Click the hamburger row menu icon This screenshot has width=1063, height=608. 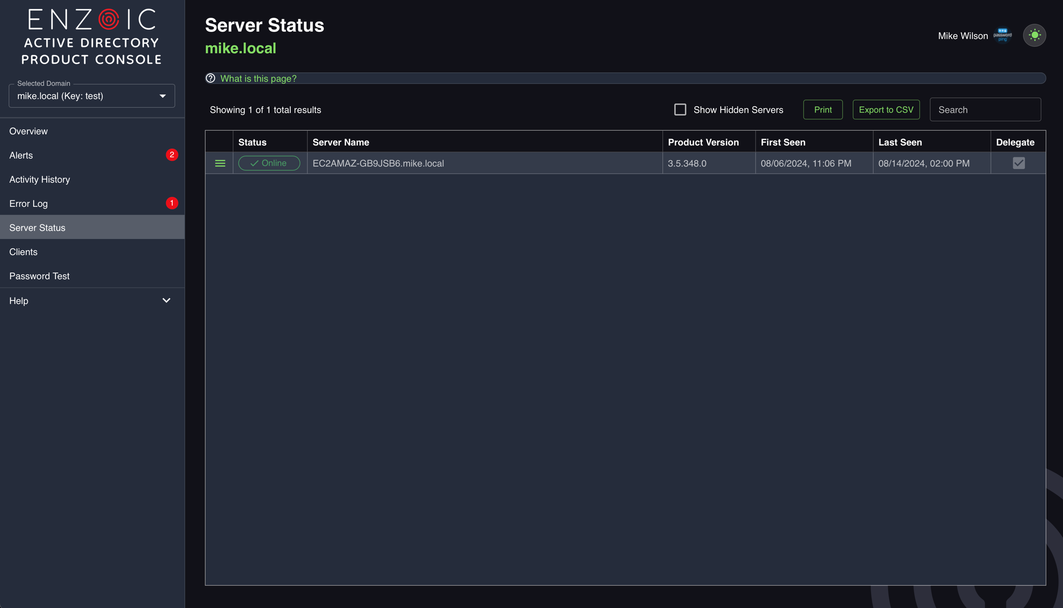pyautogui.click(x=220, y=163)
